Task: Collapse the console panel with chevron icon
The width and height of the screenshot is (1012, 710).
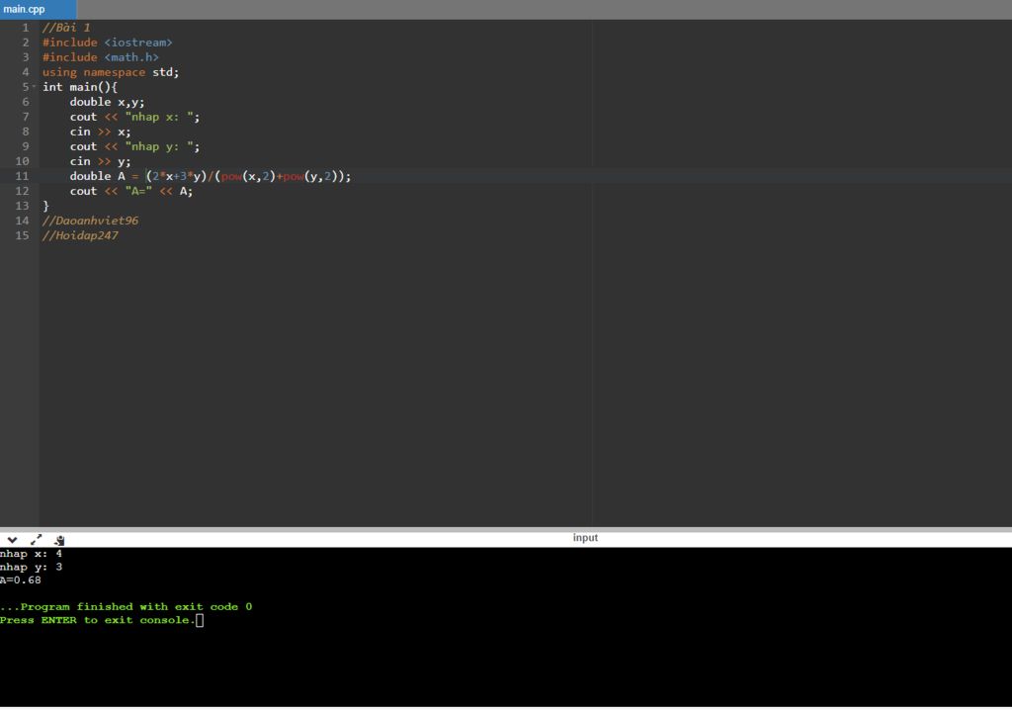Action: [x=12, y=540]
